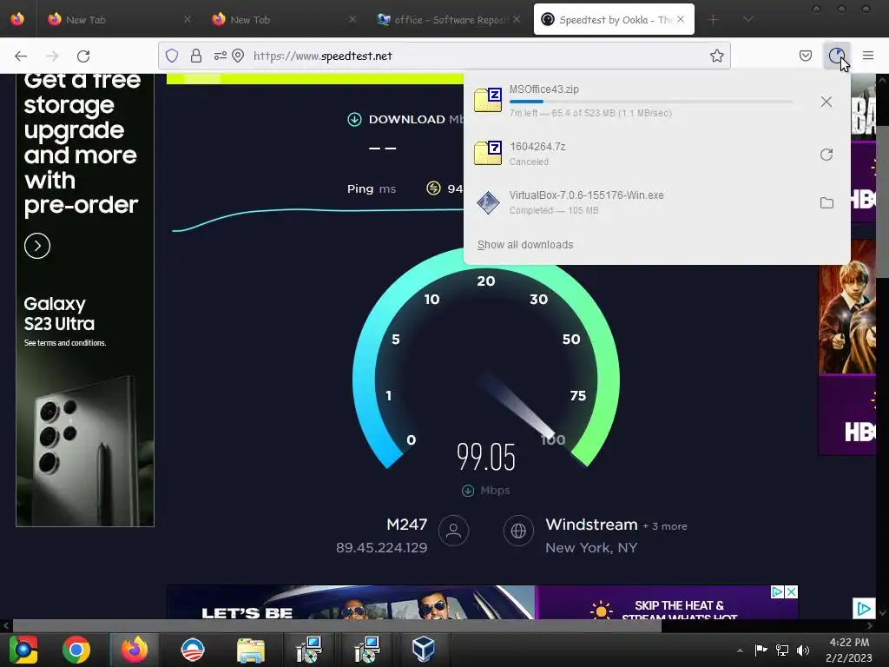Click the vertical page scrollbar
The image size is (889, 667).
point(882,201)
